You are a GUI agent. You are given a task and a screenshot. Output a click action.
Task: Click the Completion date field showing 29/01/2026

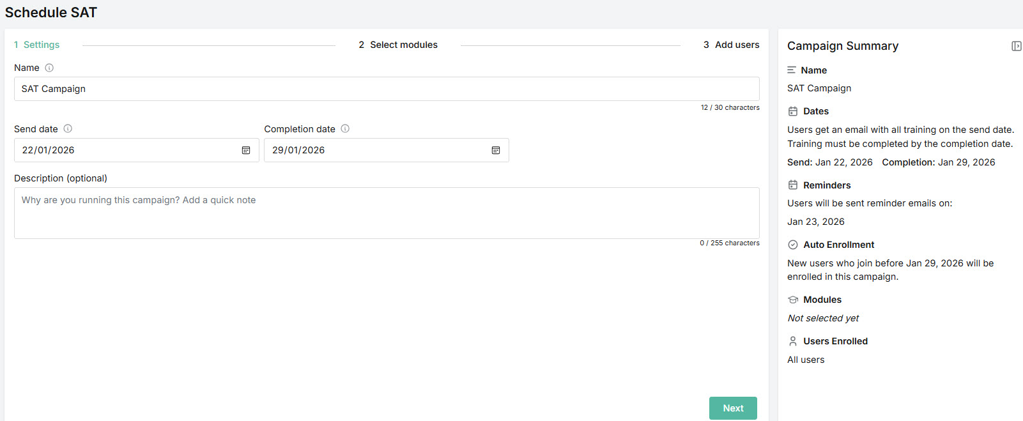377,150
